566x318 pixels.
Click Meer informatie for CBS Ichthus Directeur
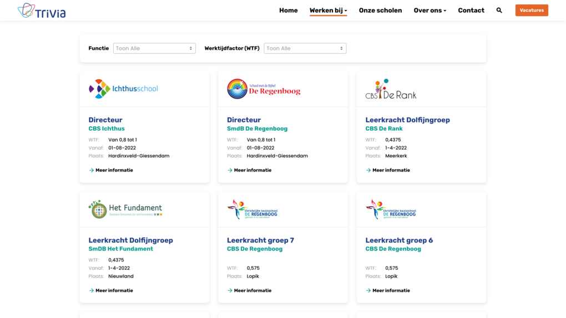114,170
